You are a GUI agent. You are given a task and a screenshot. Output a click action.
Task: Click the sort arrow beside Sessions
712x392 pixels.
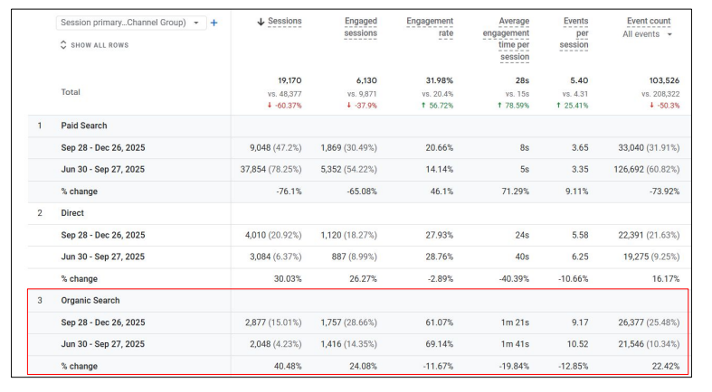click(x=261, y=22)
